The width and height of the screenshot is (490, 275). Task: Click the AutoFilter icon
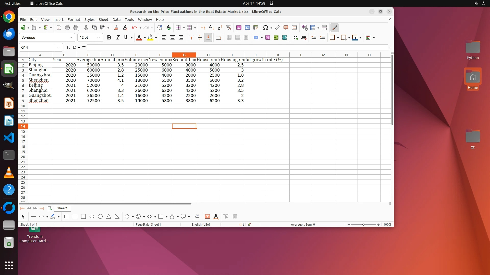pyautogui.click(x=229, y=28)
